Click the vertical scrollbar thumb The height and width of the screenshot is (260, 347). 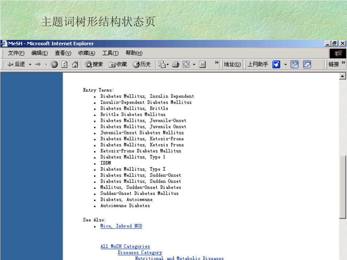point(343,187)
